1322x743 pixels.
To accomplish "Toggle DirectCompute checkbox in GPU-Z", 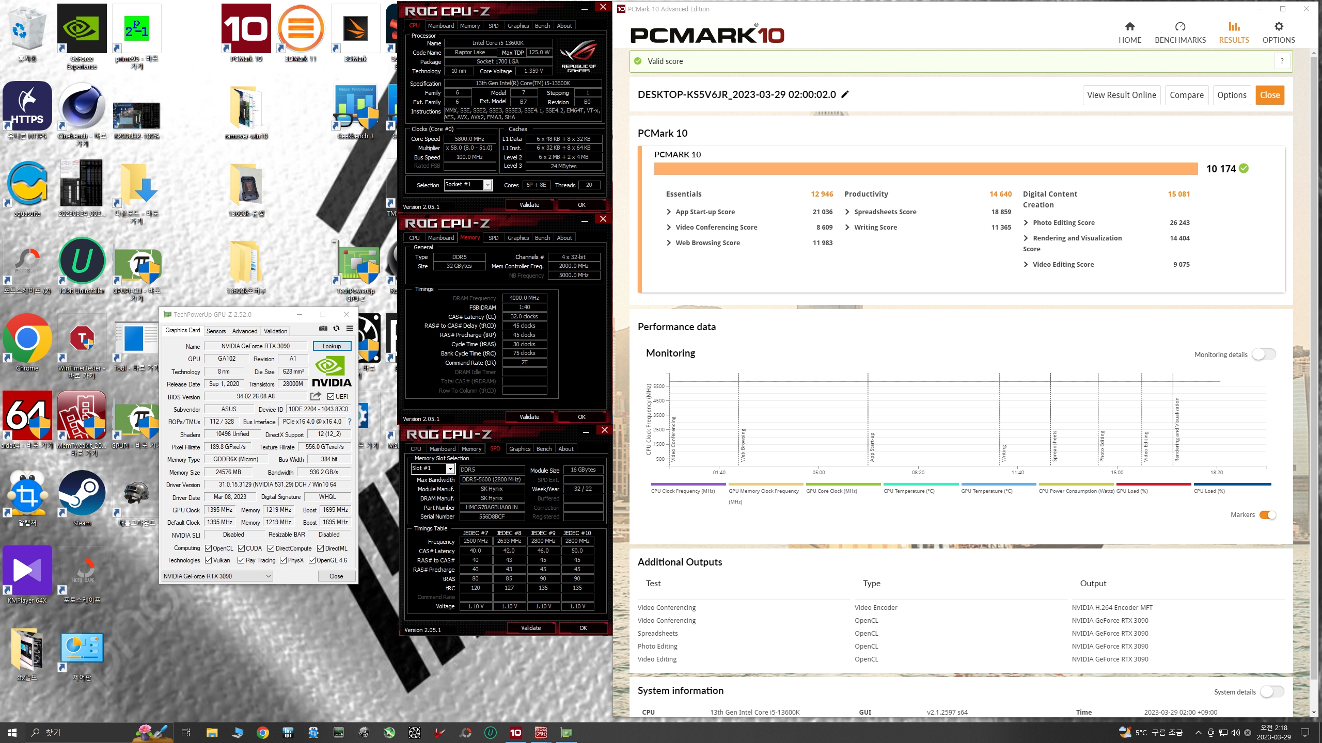I will pos(271,548).
